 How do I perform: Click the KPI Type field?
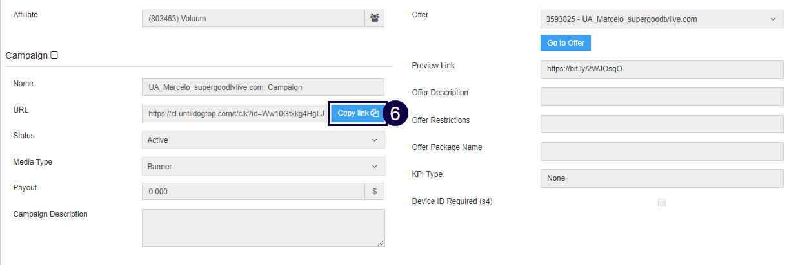click(x=661, y=178)
